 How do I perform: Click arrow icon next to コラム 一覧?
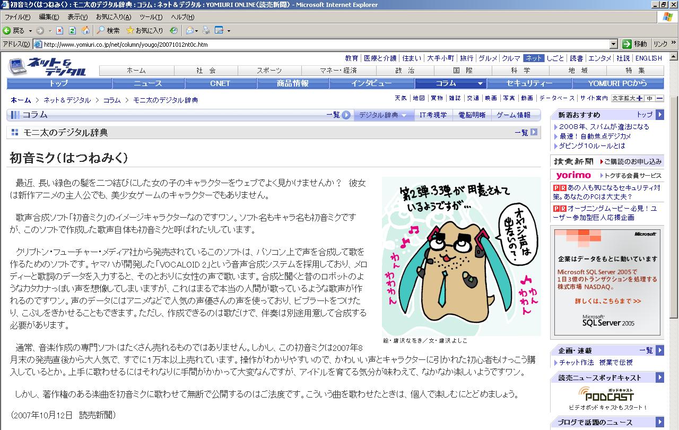click(x=346, y=115)
